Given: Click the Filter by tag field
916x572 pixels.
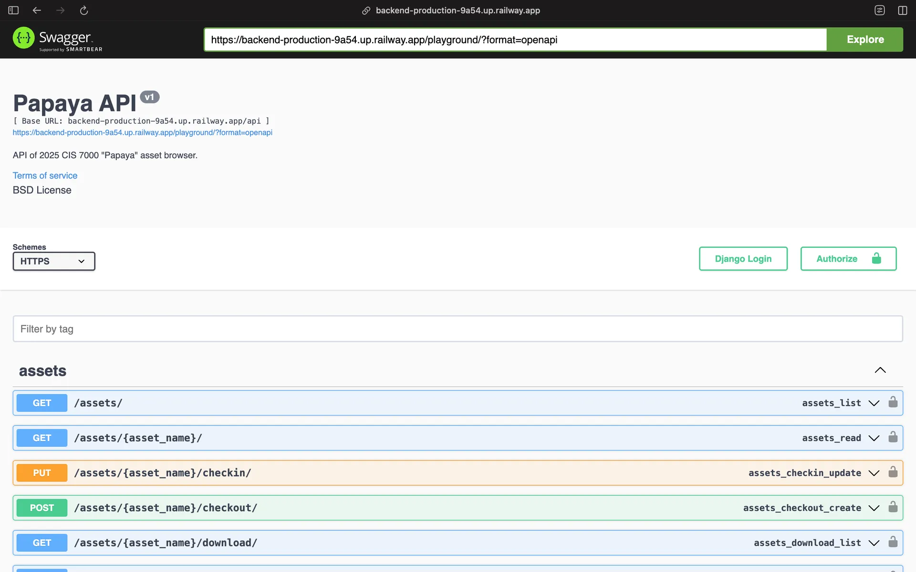Looking at the screenshot, I should [x=457, y=329].
